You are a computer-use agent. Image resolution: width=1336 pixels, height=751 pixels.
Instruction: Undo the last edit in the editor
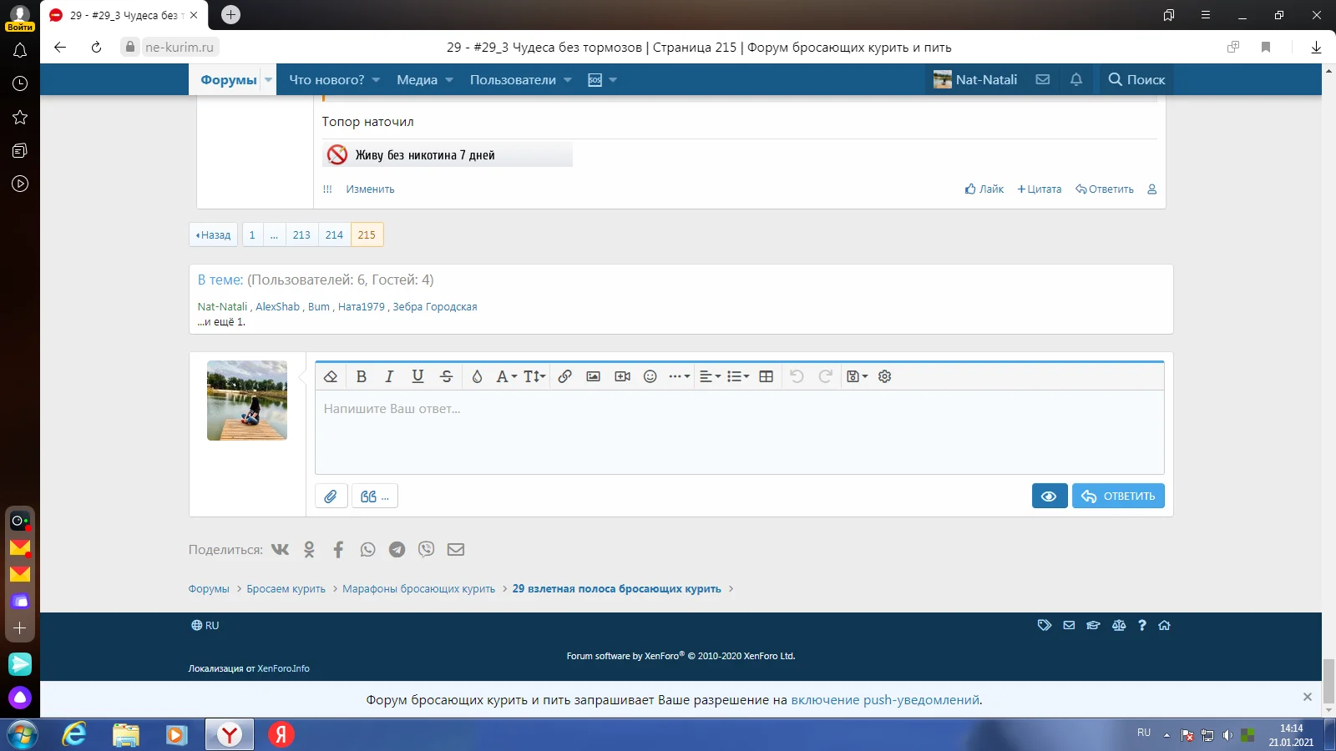797,376
